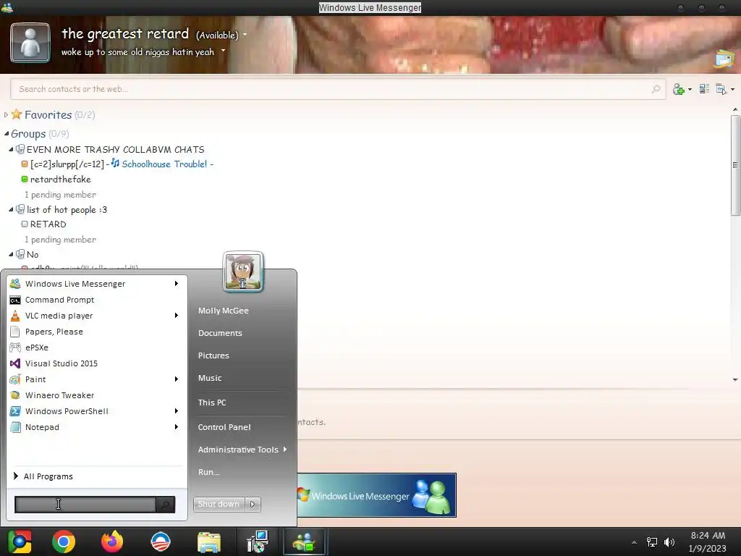
Task: Open Documents from the Start menu
Action: point(220,333)
